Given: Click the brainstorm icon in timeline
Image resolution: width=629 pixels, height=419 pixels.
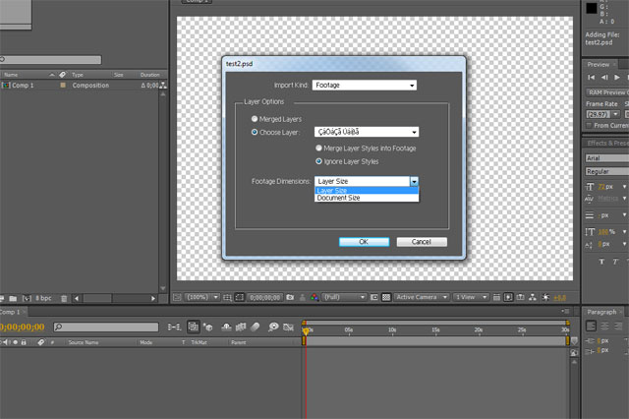Looking at the screenshot, I should 273,328.
